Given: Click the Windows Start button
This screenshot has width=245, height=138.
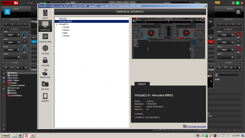Looking at the screenshot, I should (x=5, y=136).
